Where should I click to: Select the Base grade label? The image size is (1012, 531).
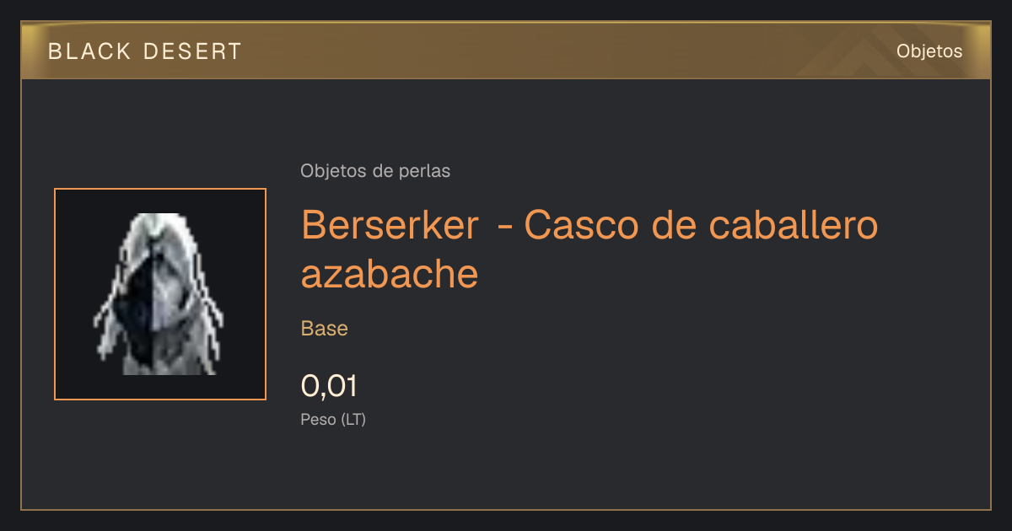pyautogui.click(x=325, y=329)
